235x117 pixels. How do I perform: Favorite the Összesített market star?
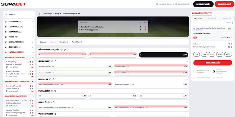click(56, 61)
